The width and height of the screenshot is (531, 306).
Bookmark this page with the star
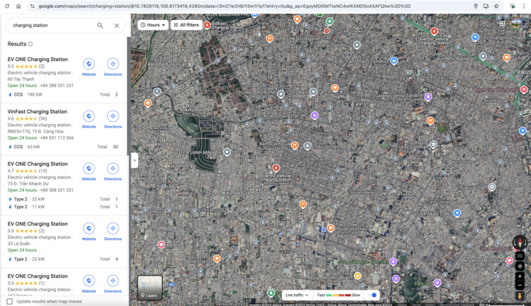pyautogui.click(x=496, y=6)
